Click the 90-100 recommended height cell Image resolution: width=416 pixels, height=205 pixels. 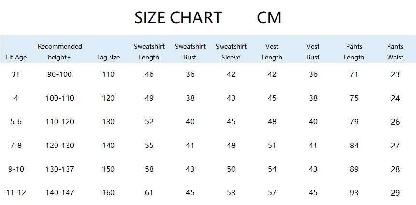pos(60,74)
